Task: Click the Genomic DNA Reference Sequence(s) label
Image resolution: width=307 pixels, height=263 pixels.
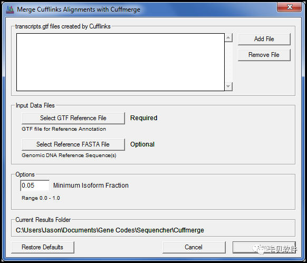Action: coord(69,155)
